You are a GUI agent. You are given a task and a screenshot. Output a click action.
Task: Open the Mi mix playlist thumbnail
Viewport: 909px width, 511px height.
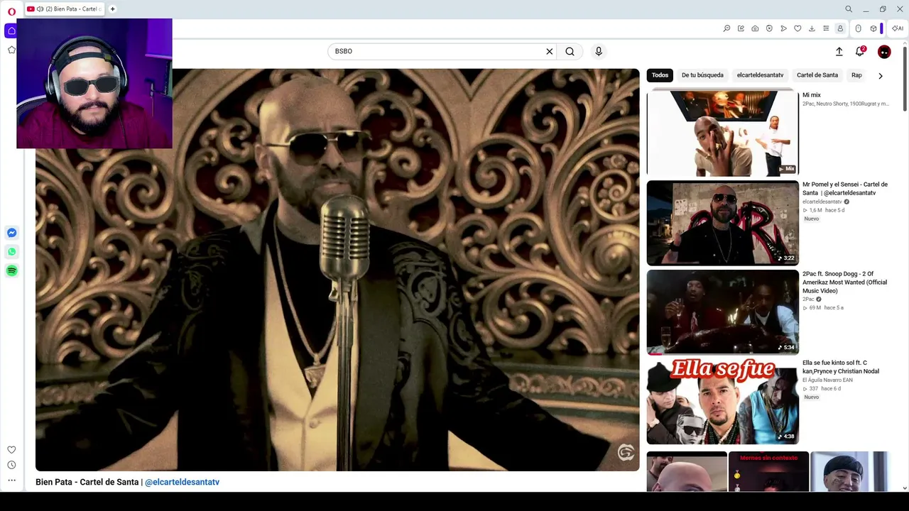click(722, 133)
